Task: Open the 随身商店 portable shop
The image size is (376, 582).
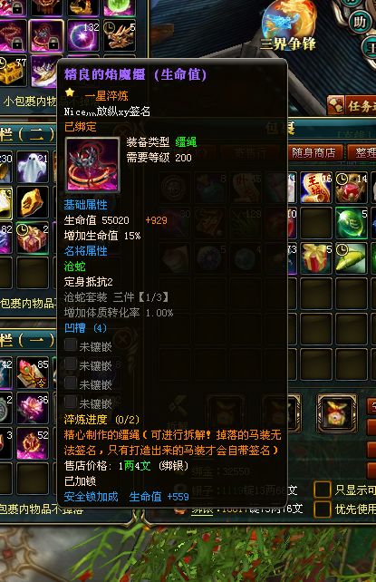Action: (313, 152)
